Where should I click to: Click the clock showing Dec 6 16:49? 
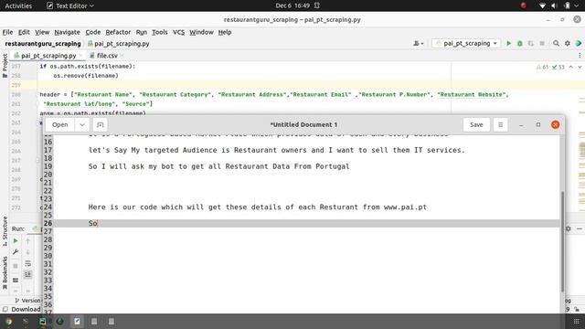[292, 5]
